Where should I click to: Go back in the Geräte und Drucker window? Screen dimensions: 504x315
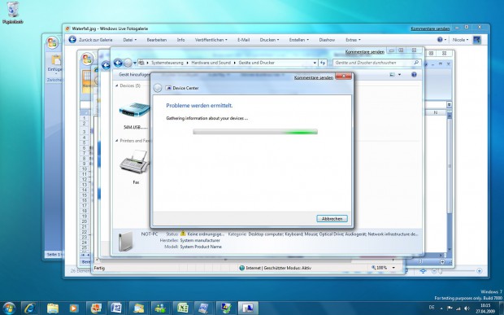pos(118,63)
